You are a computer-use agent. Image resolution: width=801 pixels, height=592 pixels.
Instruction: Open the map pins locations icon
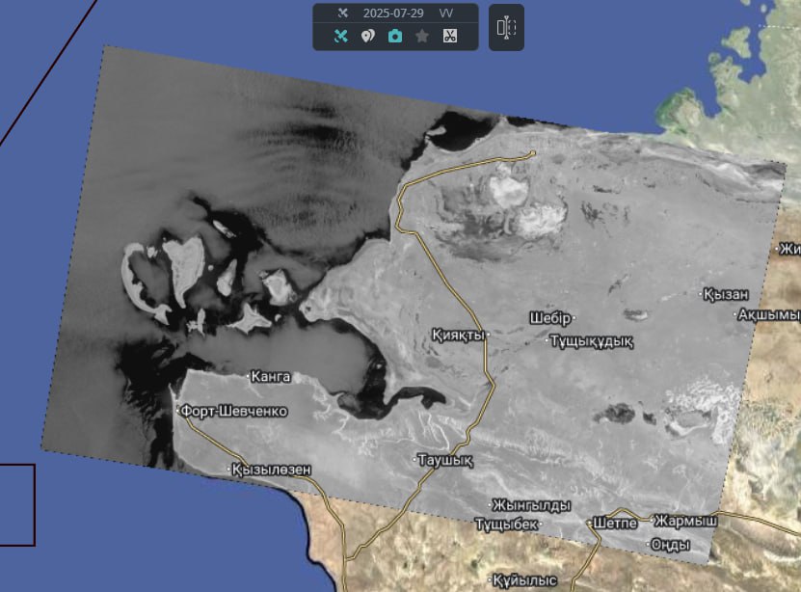coord(368,36)
